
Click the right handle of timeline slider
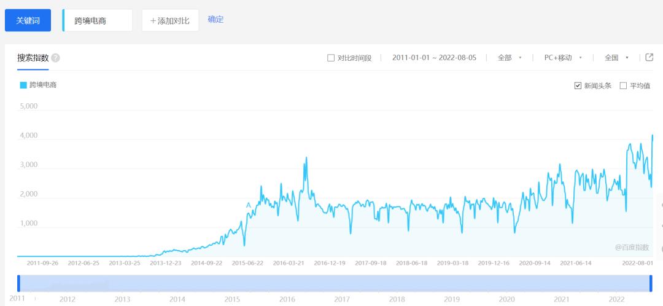[x=651, y=283]
